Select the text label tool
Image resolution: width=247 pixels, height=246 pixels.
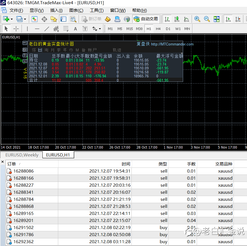point(85,29)
